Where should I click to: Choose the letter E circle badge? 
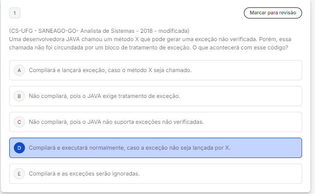pyautogui.click(x=19, y=174)
